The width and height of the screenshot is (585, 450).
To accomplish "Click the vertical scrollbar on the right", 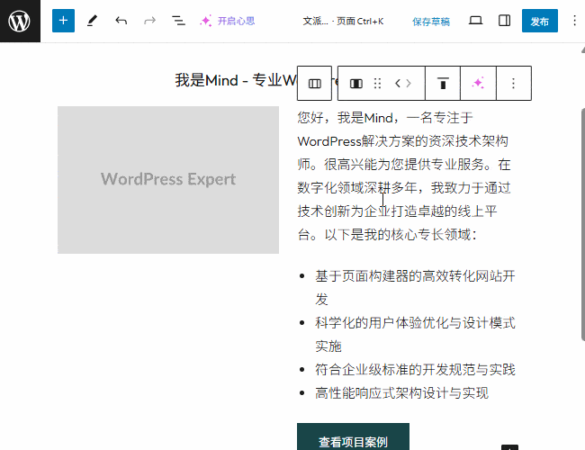I will click(583, 224).
